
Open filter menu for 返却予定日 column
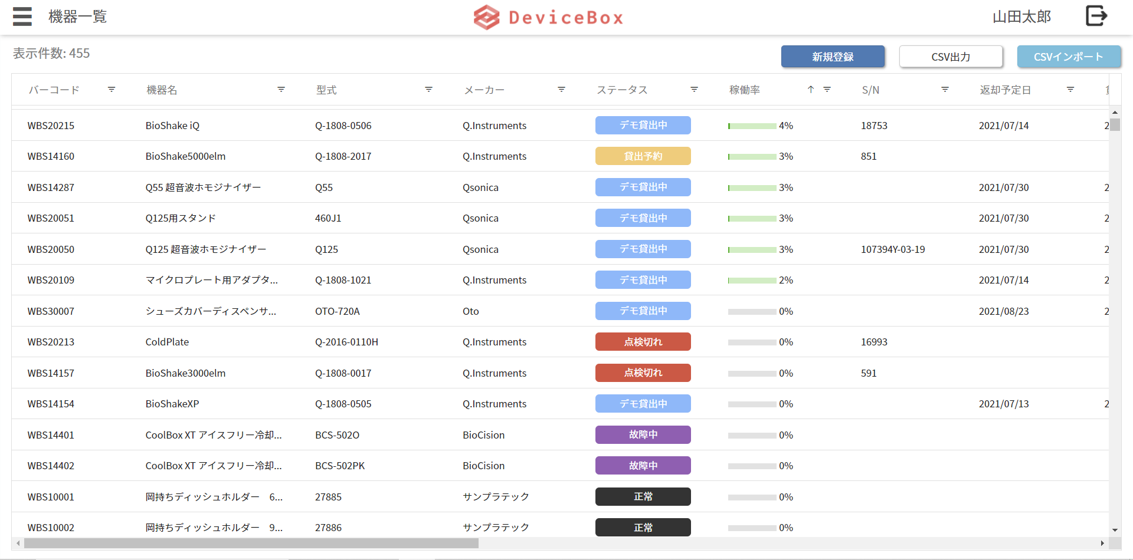coord(1070,90)
